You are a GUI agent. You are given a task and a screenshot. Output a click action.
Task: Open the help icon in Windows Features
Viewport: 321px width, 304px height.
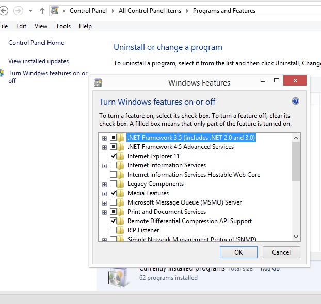coord(295,101)
